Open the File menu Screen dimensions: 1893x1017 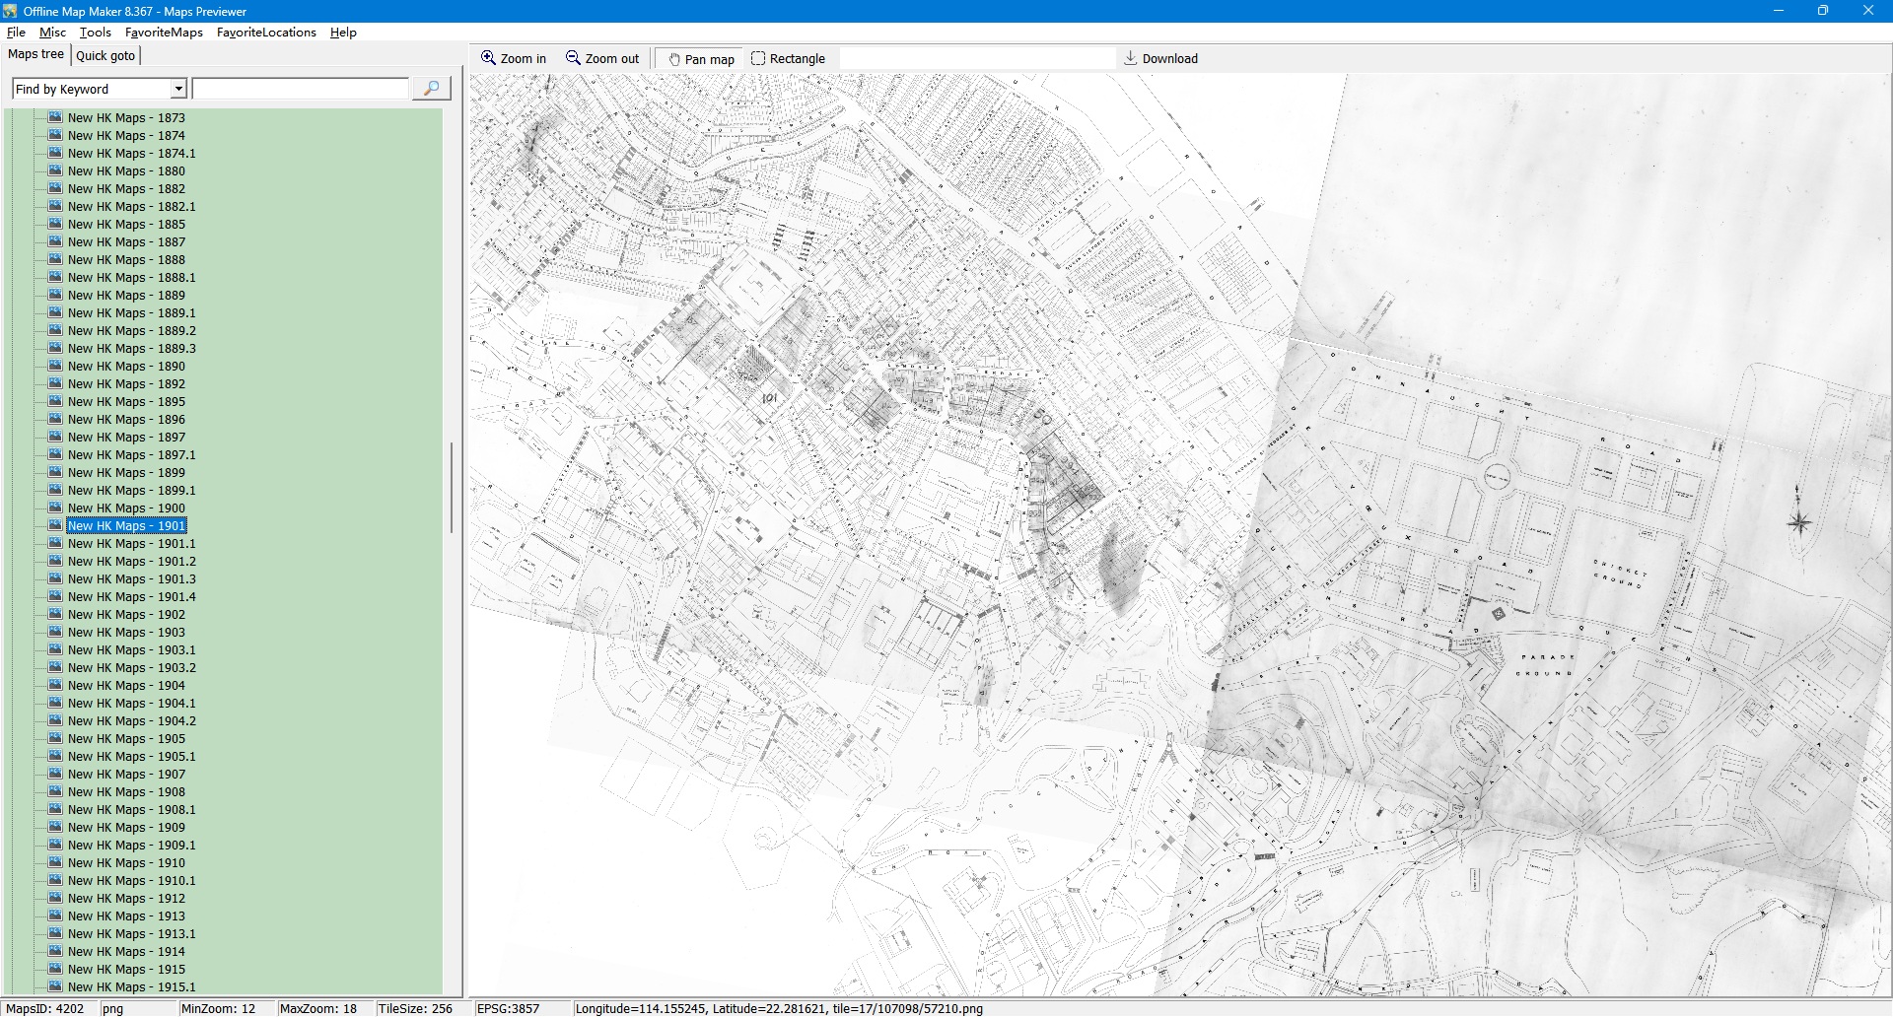coord(16,33)
